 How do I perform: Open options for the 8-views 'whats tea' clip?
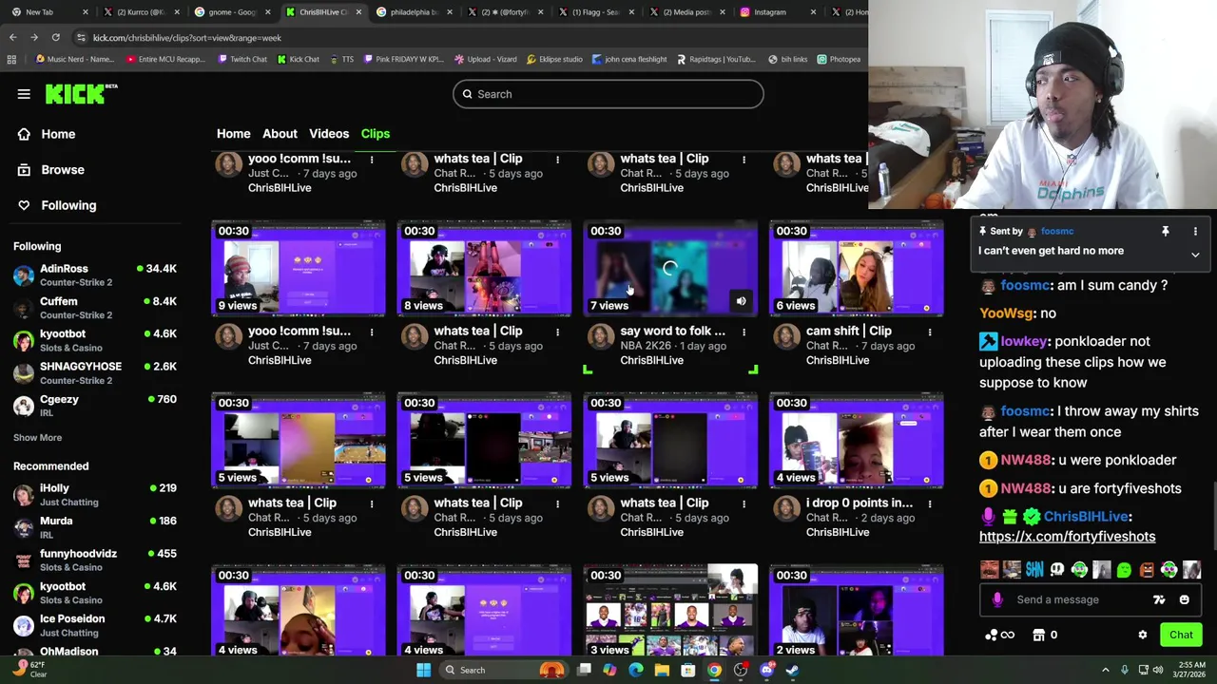[557, 332]
